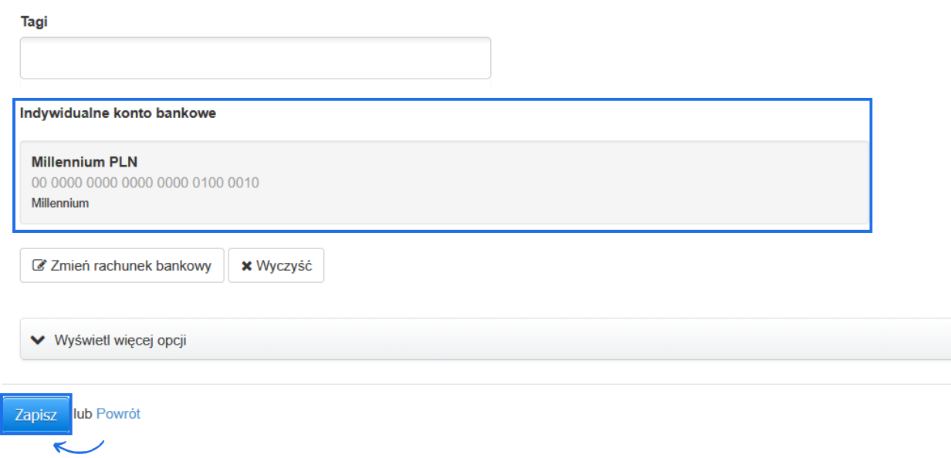Select the Millennium PLN account title
The image size is (951, 458).
click(84, 162)
